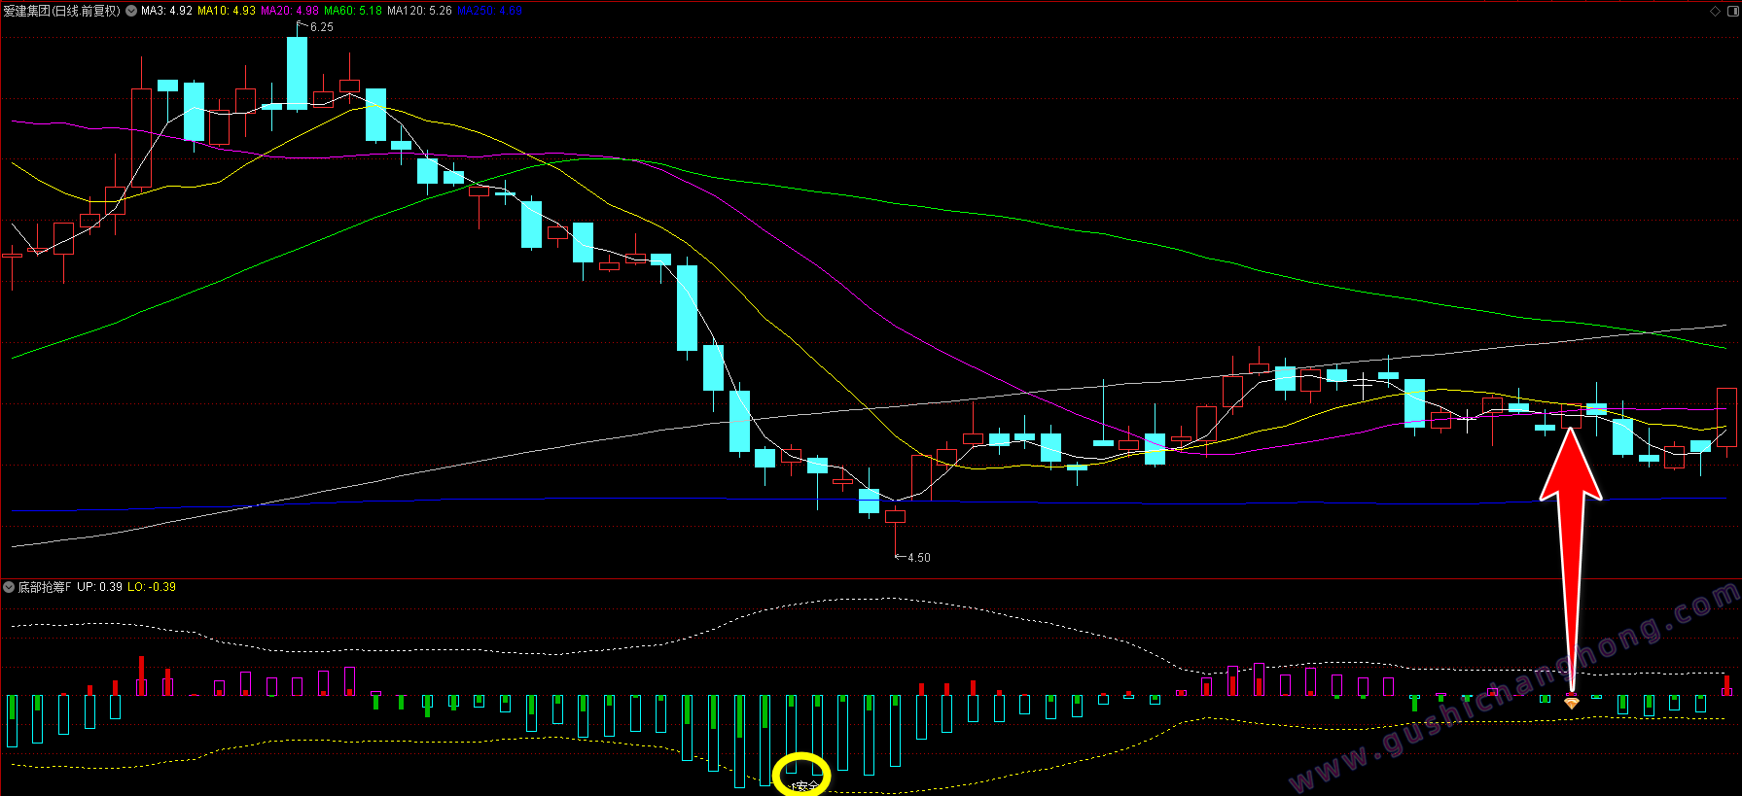Click the 爱建集团(日线.前复权) chart title
The image size is (1742, 796).
[62, 11]
